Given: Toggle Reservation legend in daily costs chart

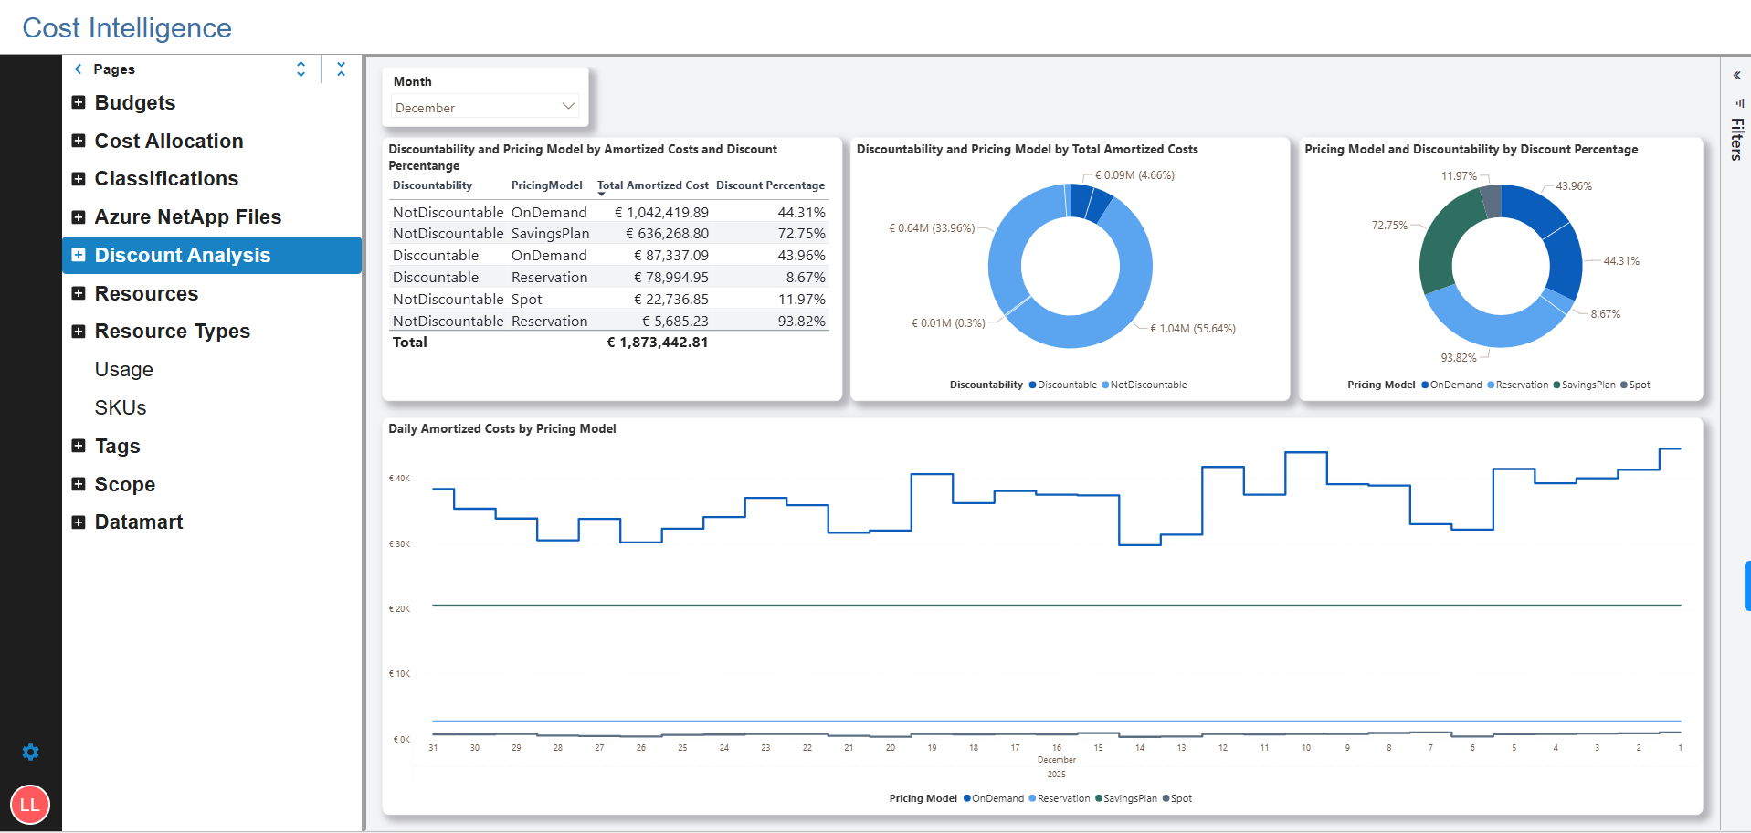Looking at the screenshot, I should click(x=1060, y=799).
